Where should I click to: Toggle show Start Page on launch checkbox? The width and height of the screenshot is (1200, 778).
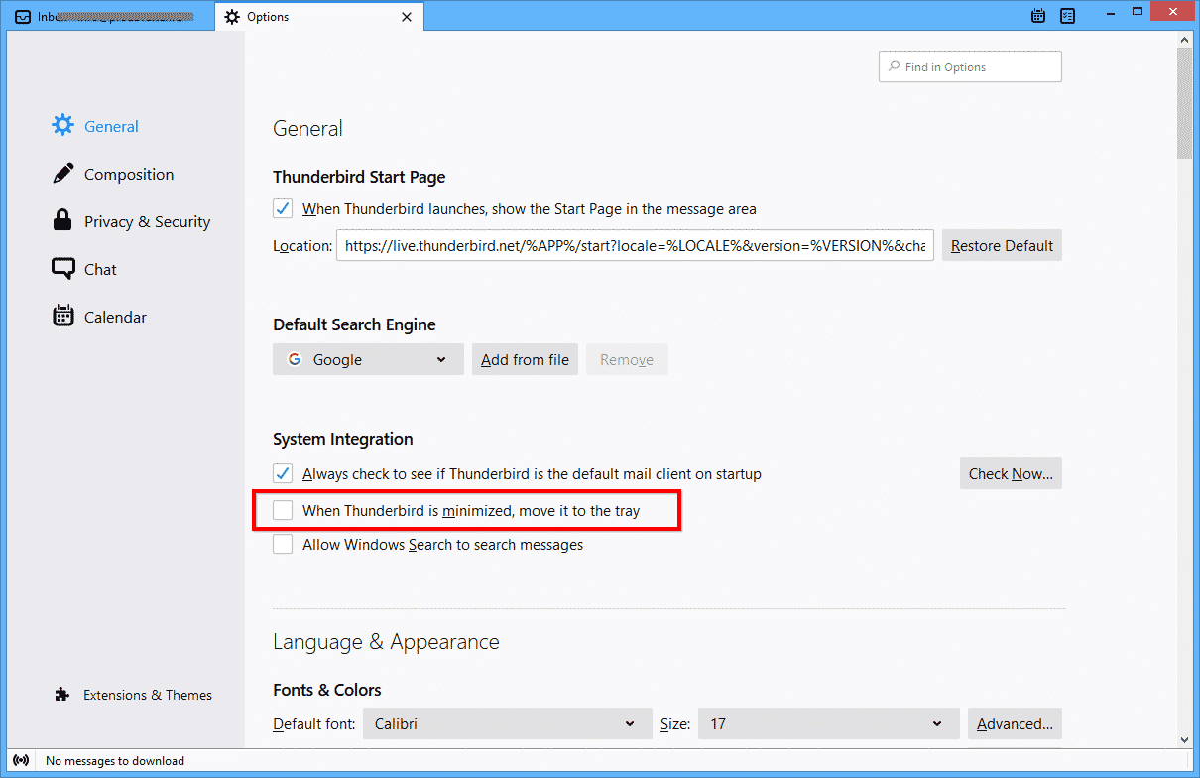pos(283,208)
